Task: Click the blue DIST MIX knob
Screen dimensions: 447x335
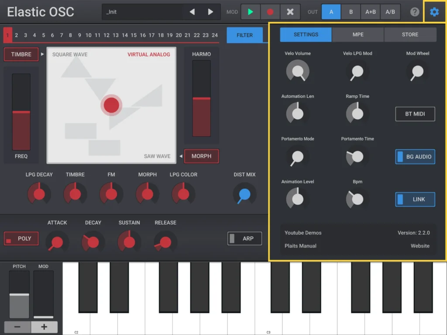Action: coord(244,194)
